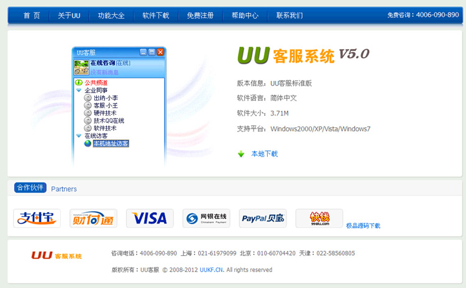The height and width of the screenshot is (288, 466).
Task: Click the status icon beside 出纳-小李
Action: pos(88,98)
